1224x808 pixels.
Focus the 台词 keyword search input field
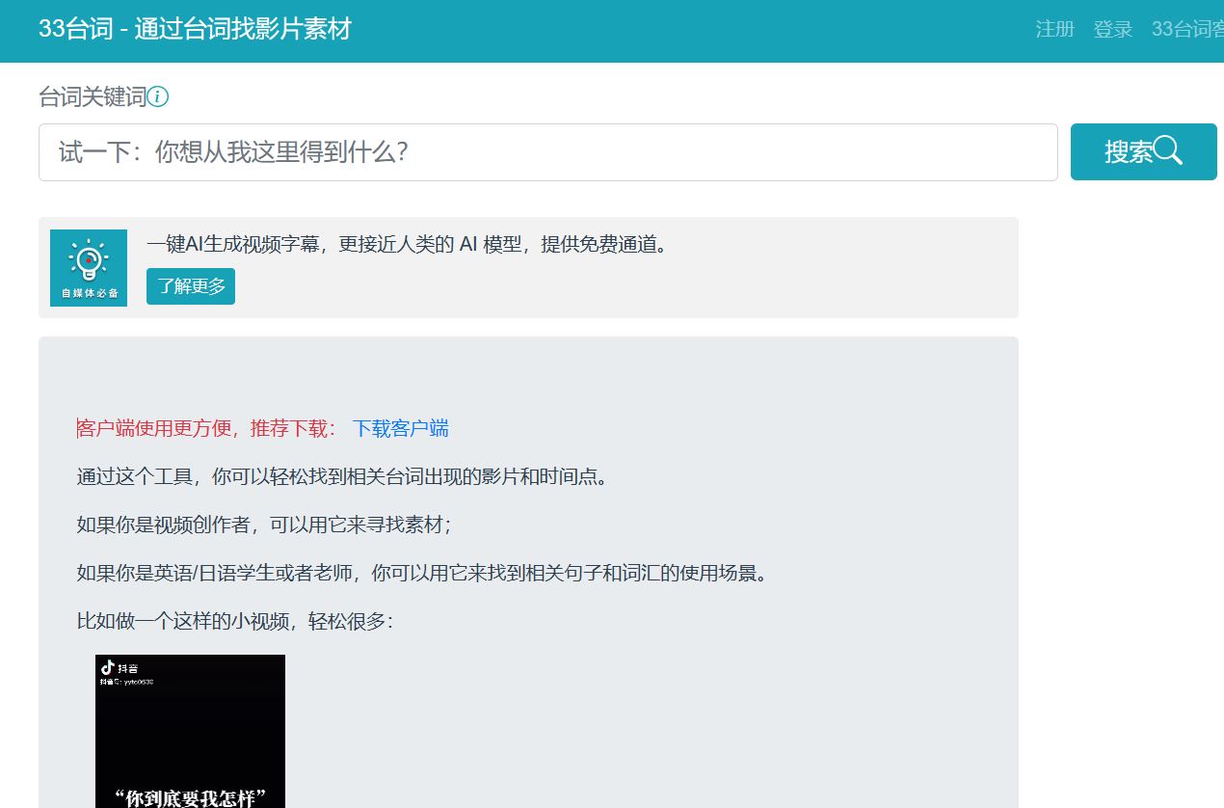pyautogui.click(x=547, y=152)
